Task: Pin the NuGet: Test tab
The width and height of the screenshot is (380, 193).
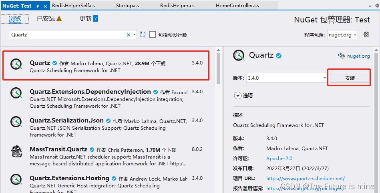Action: (38, 6)
